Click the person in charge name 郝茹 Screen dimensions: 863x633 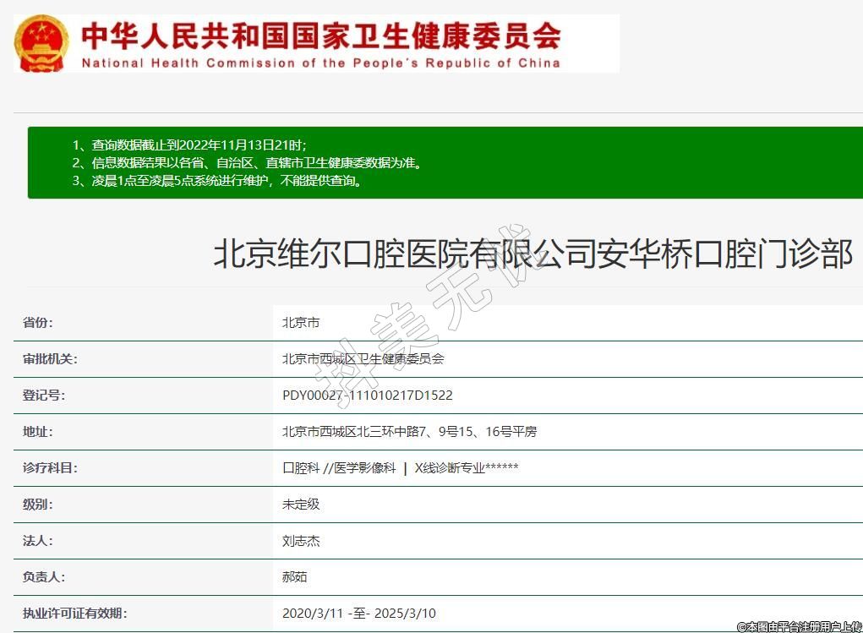coord(295,577)
